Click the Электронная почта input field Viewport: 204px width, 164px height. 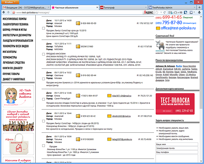pyautogui.click(x=177, y=148)
